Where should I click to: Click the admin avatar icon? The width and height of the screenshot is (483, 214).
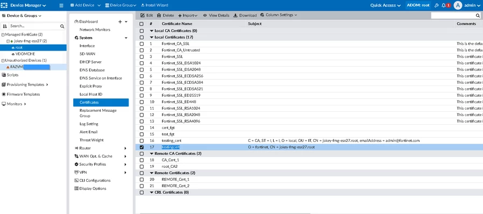(x=458, y=5)
